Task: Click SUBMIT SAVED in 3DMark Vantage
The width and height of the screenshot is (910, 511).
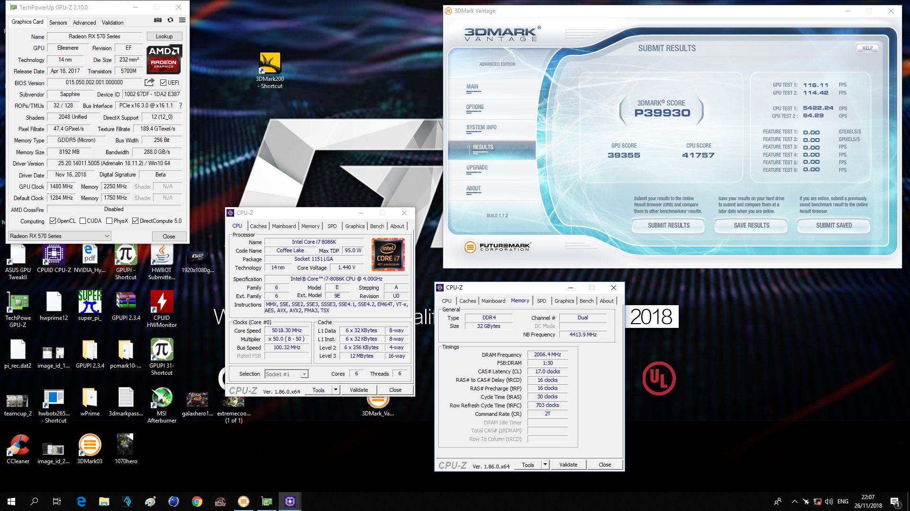Action: point(834,225)
